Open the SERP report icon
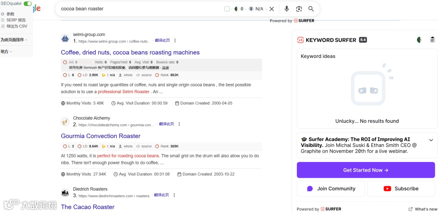438x213 pixels. pos(2,20)
